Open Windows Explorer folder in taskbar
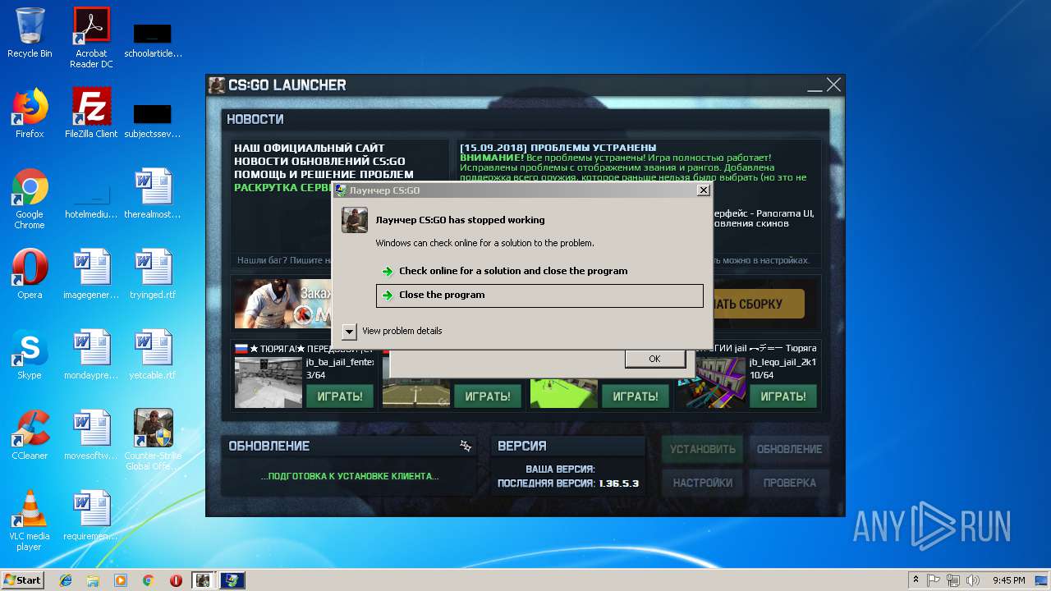1051x591 pixels. pyautogui.click(x=93, y=580)
